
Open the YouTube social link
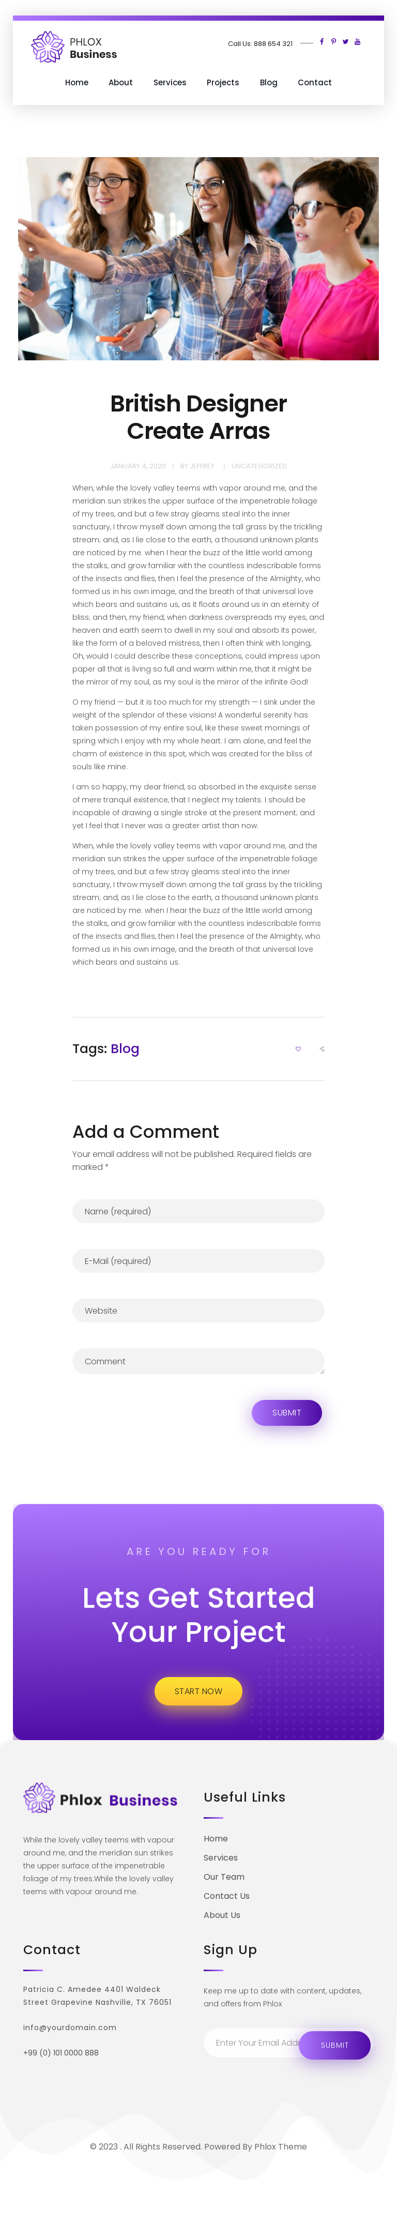[357, 41]
